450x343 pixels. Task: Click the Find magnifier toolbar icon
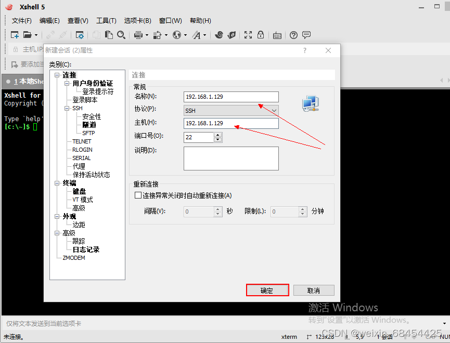tap(121, 35)
